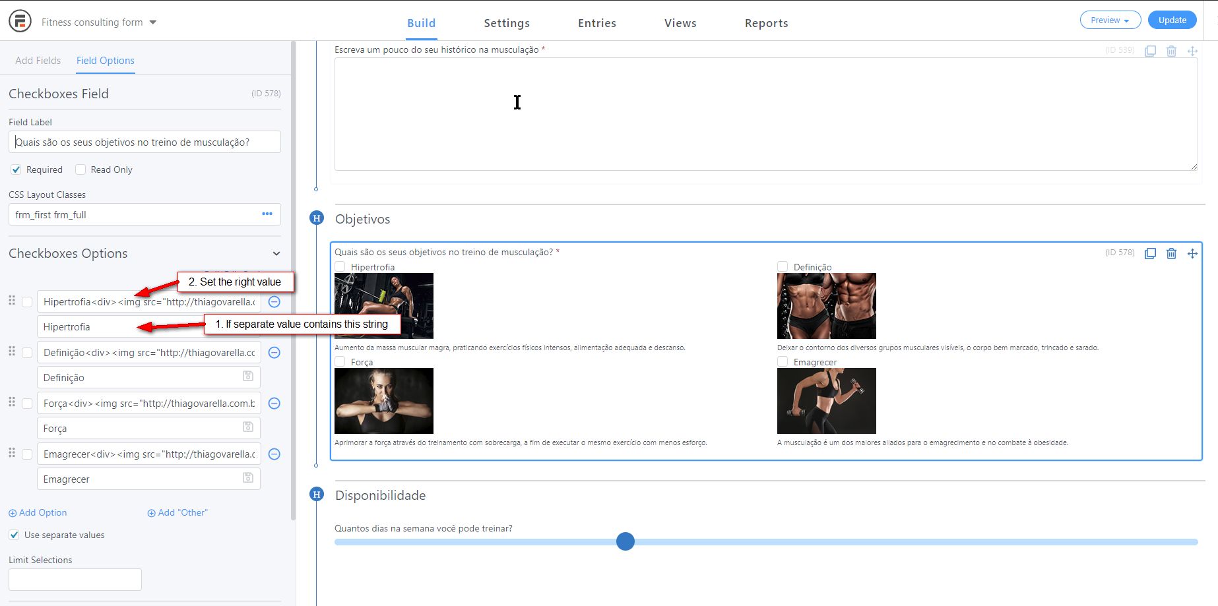
Task: Enable the Read Only checkbox
Action: [80, 169]
